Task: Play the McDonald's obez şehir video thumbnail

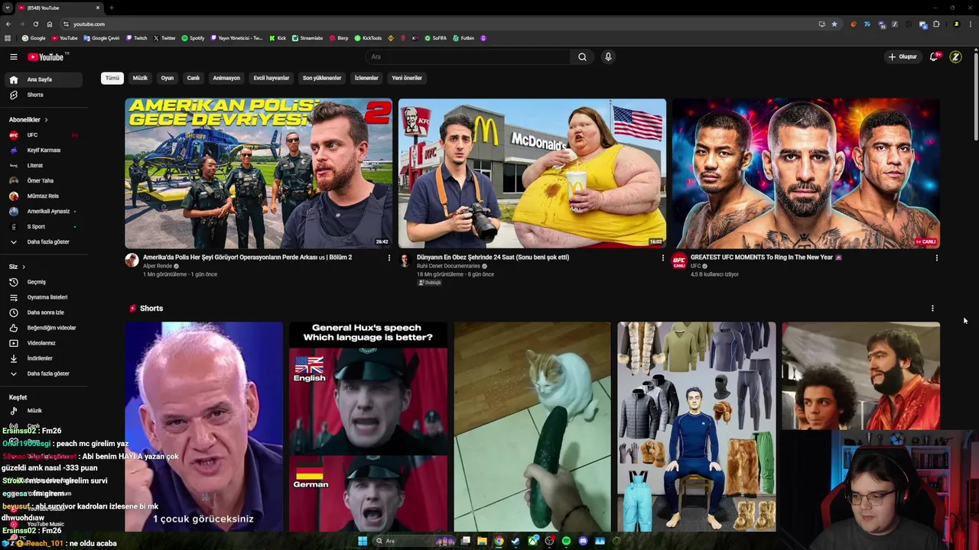Action: (532, 173)
